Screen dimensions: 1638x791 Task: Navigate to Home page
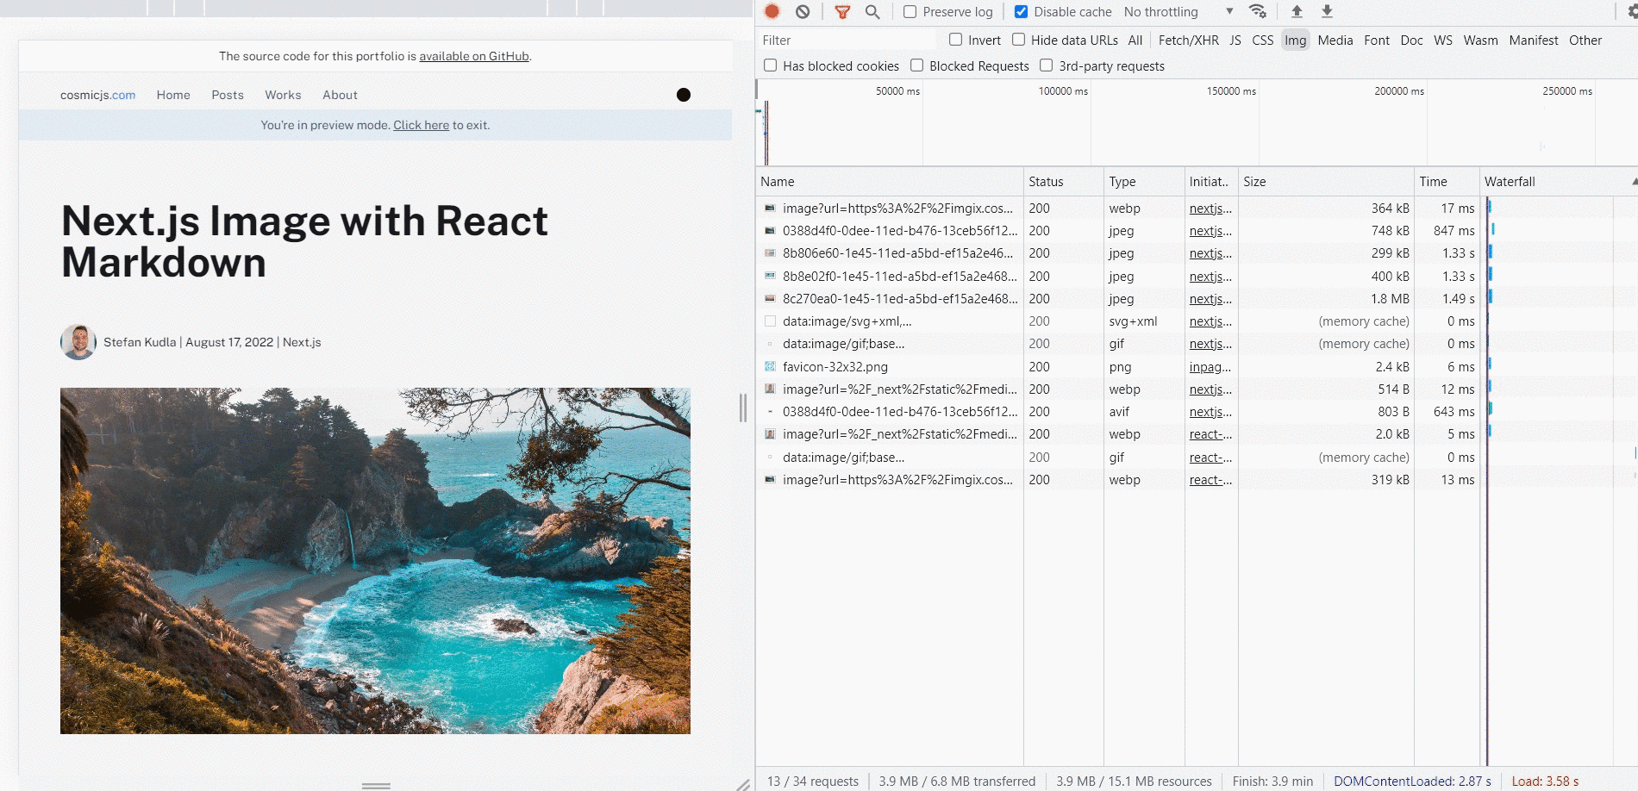pyautogui.click(x=173, y=95)
